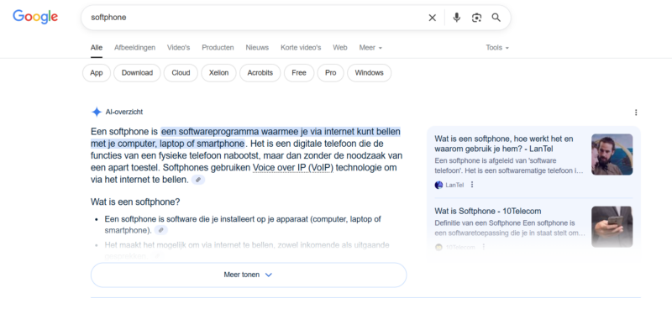This screenshot has width=672, height=309.
Task: Open source link chip after first paragraph
Action: tap(198, 180)
